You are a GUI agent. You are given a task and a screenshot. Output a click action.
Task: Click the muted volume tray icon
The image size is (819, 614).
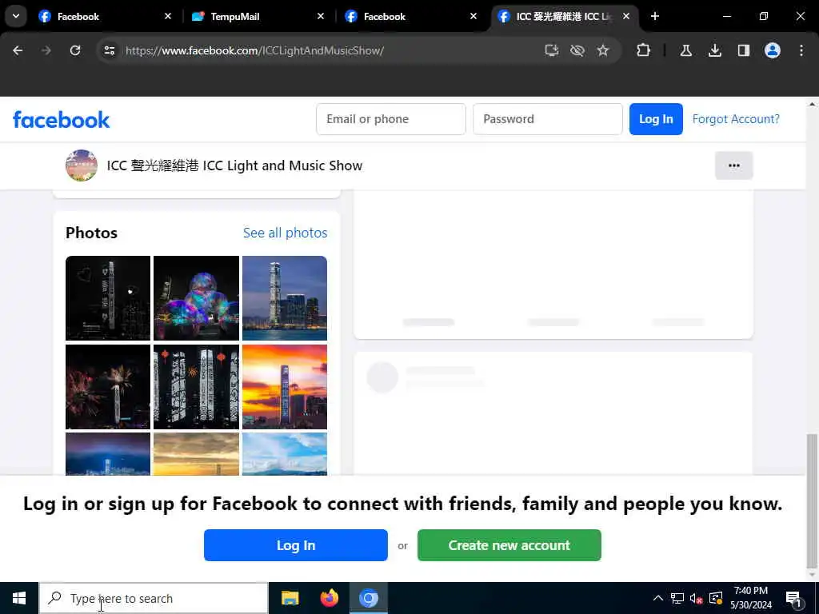697,598
